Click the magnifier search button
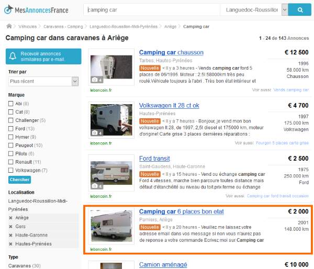 coord(299,9)
